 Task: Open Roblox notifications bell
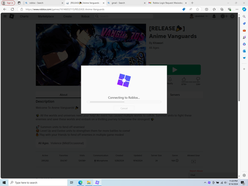pos(214,16)
